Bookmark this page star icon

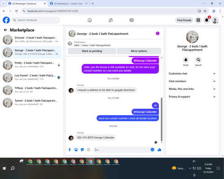205,11
